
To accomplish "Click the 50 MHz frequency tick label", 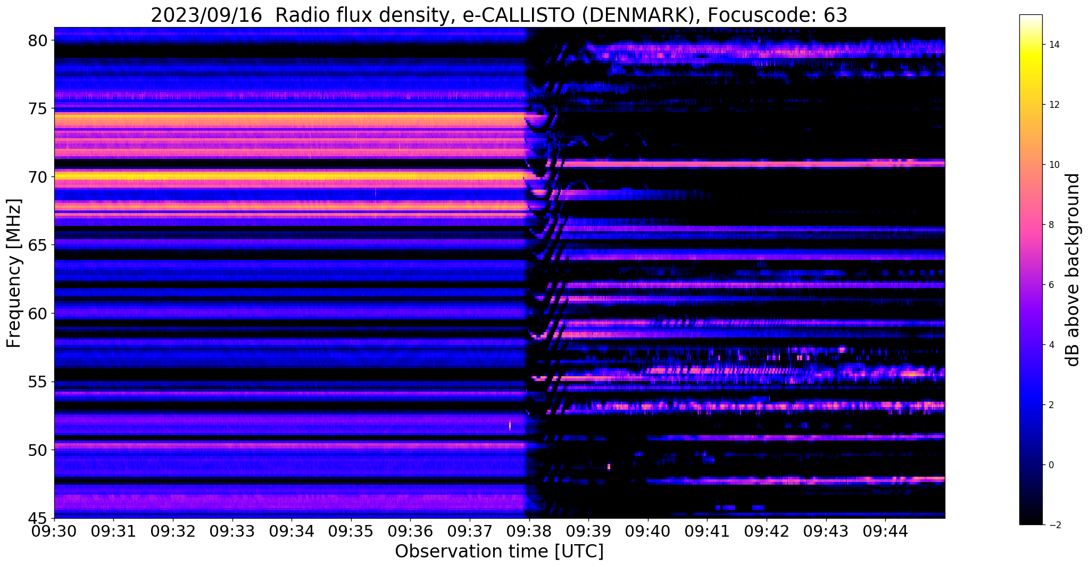I will coord(37,450).
